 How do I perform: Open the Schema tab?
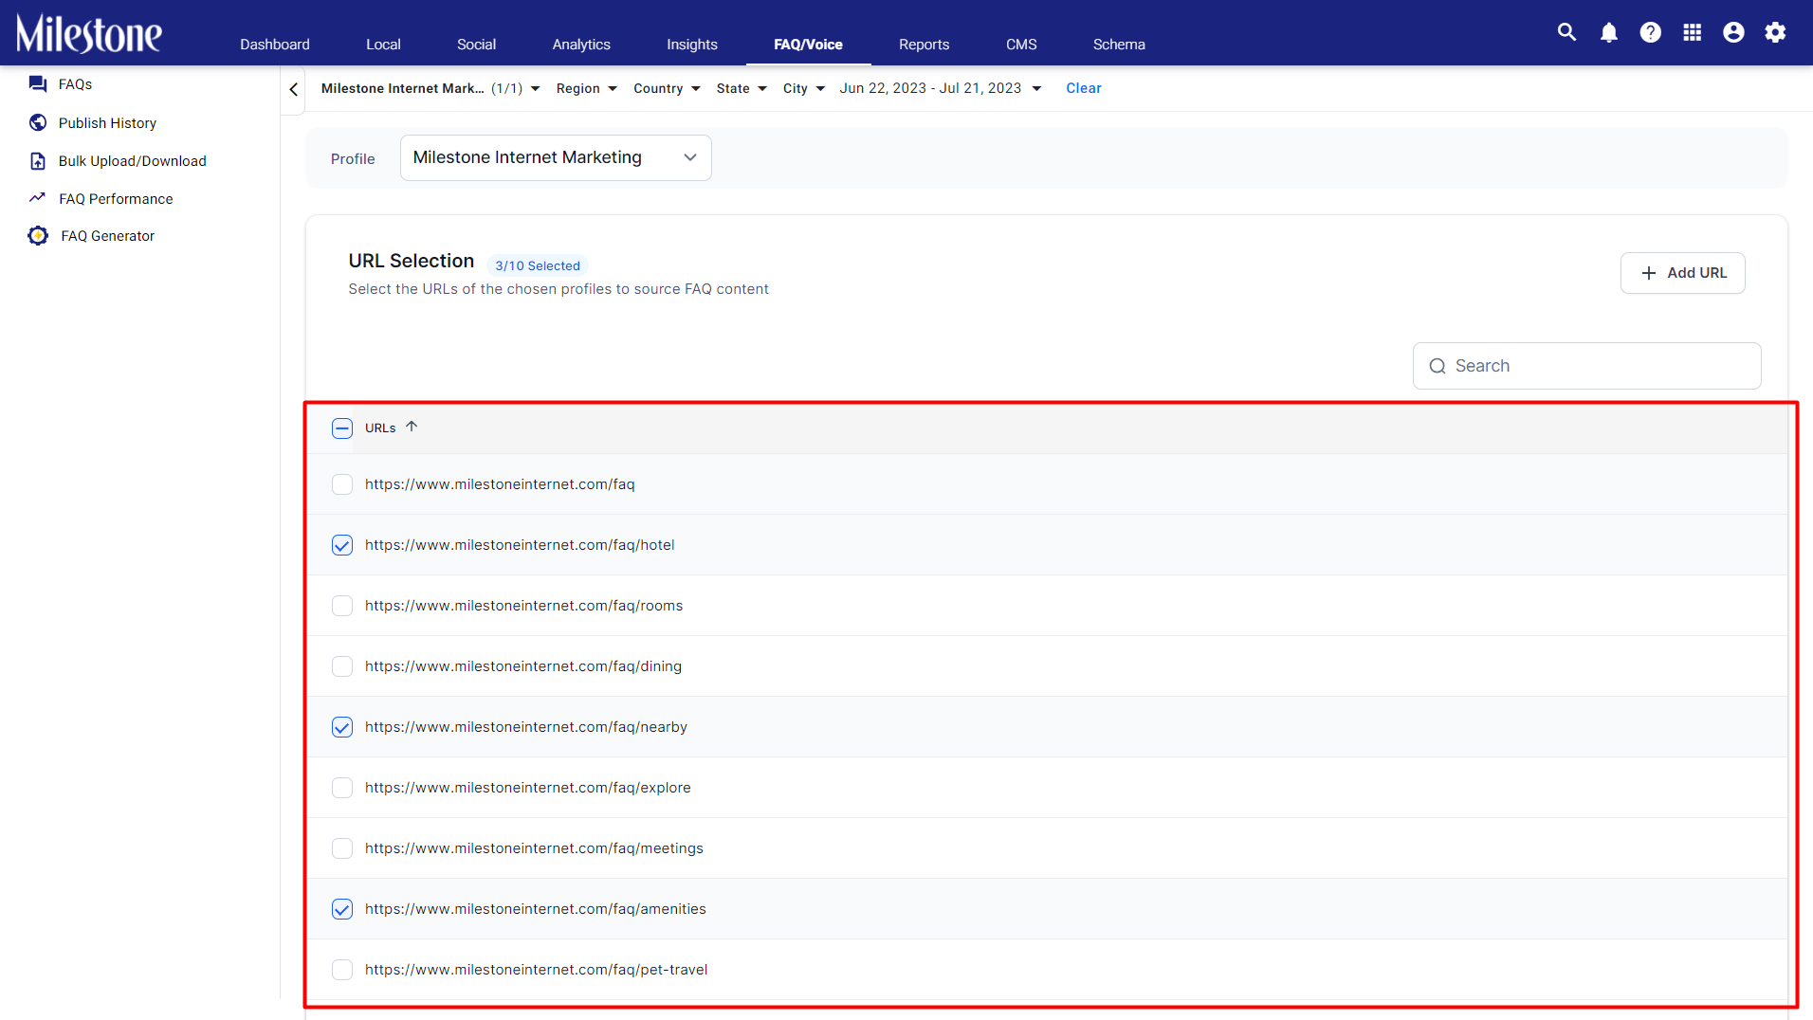pyautogui.click(x=1119, y=45)
